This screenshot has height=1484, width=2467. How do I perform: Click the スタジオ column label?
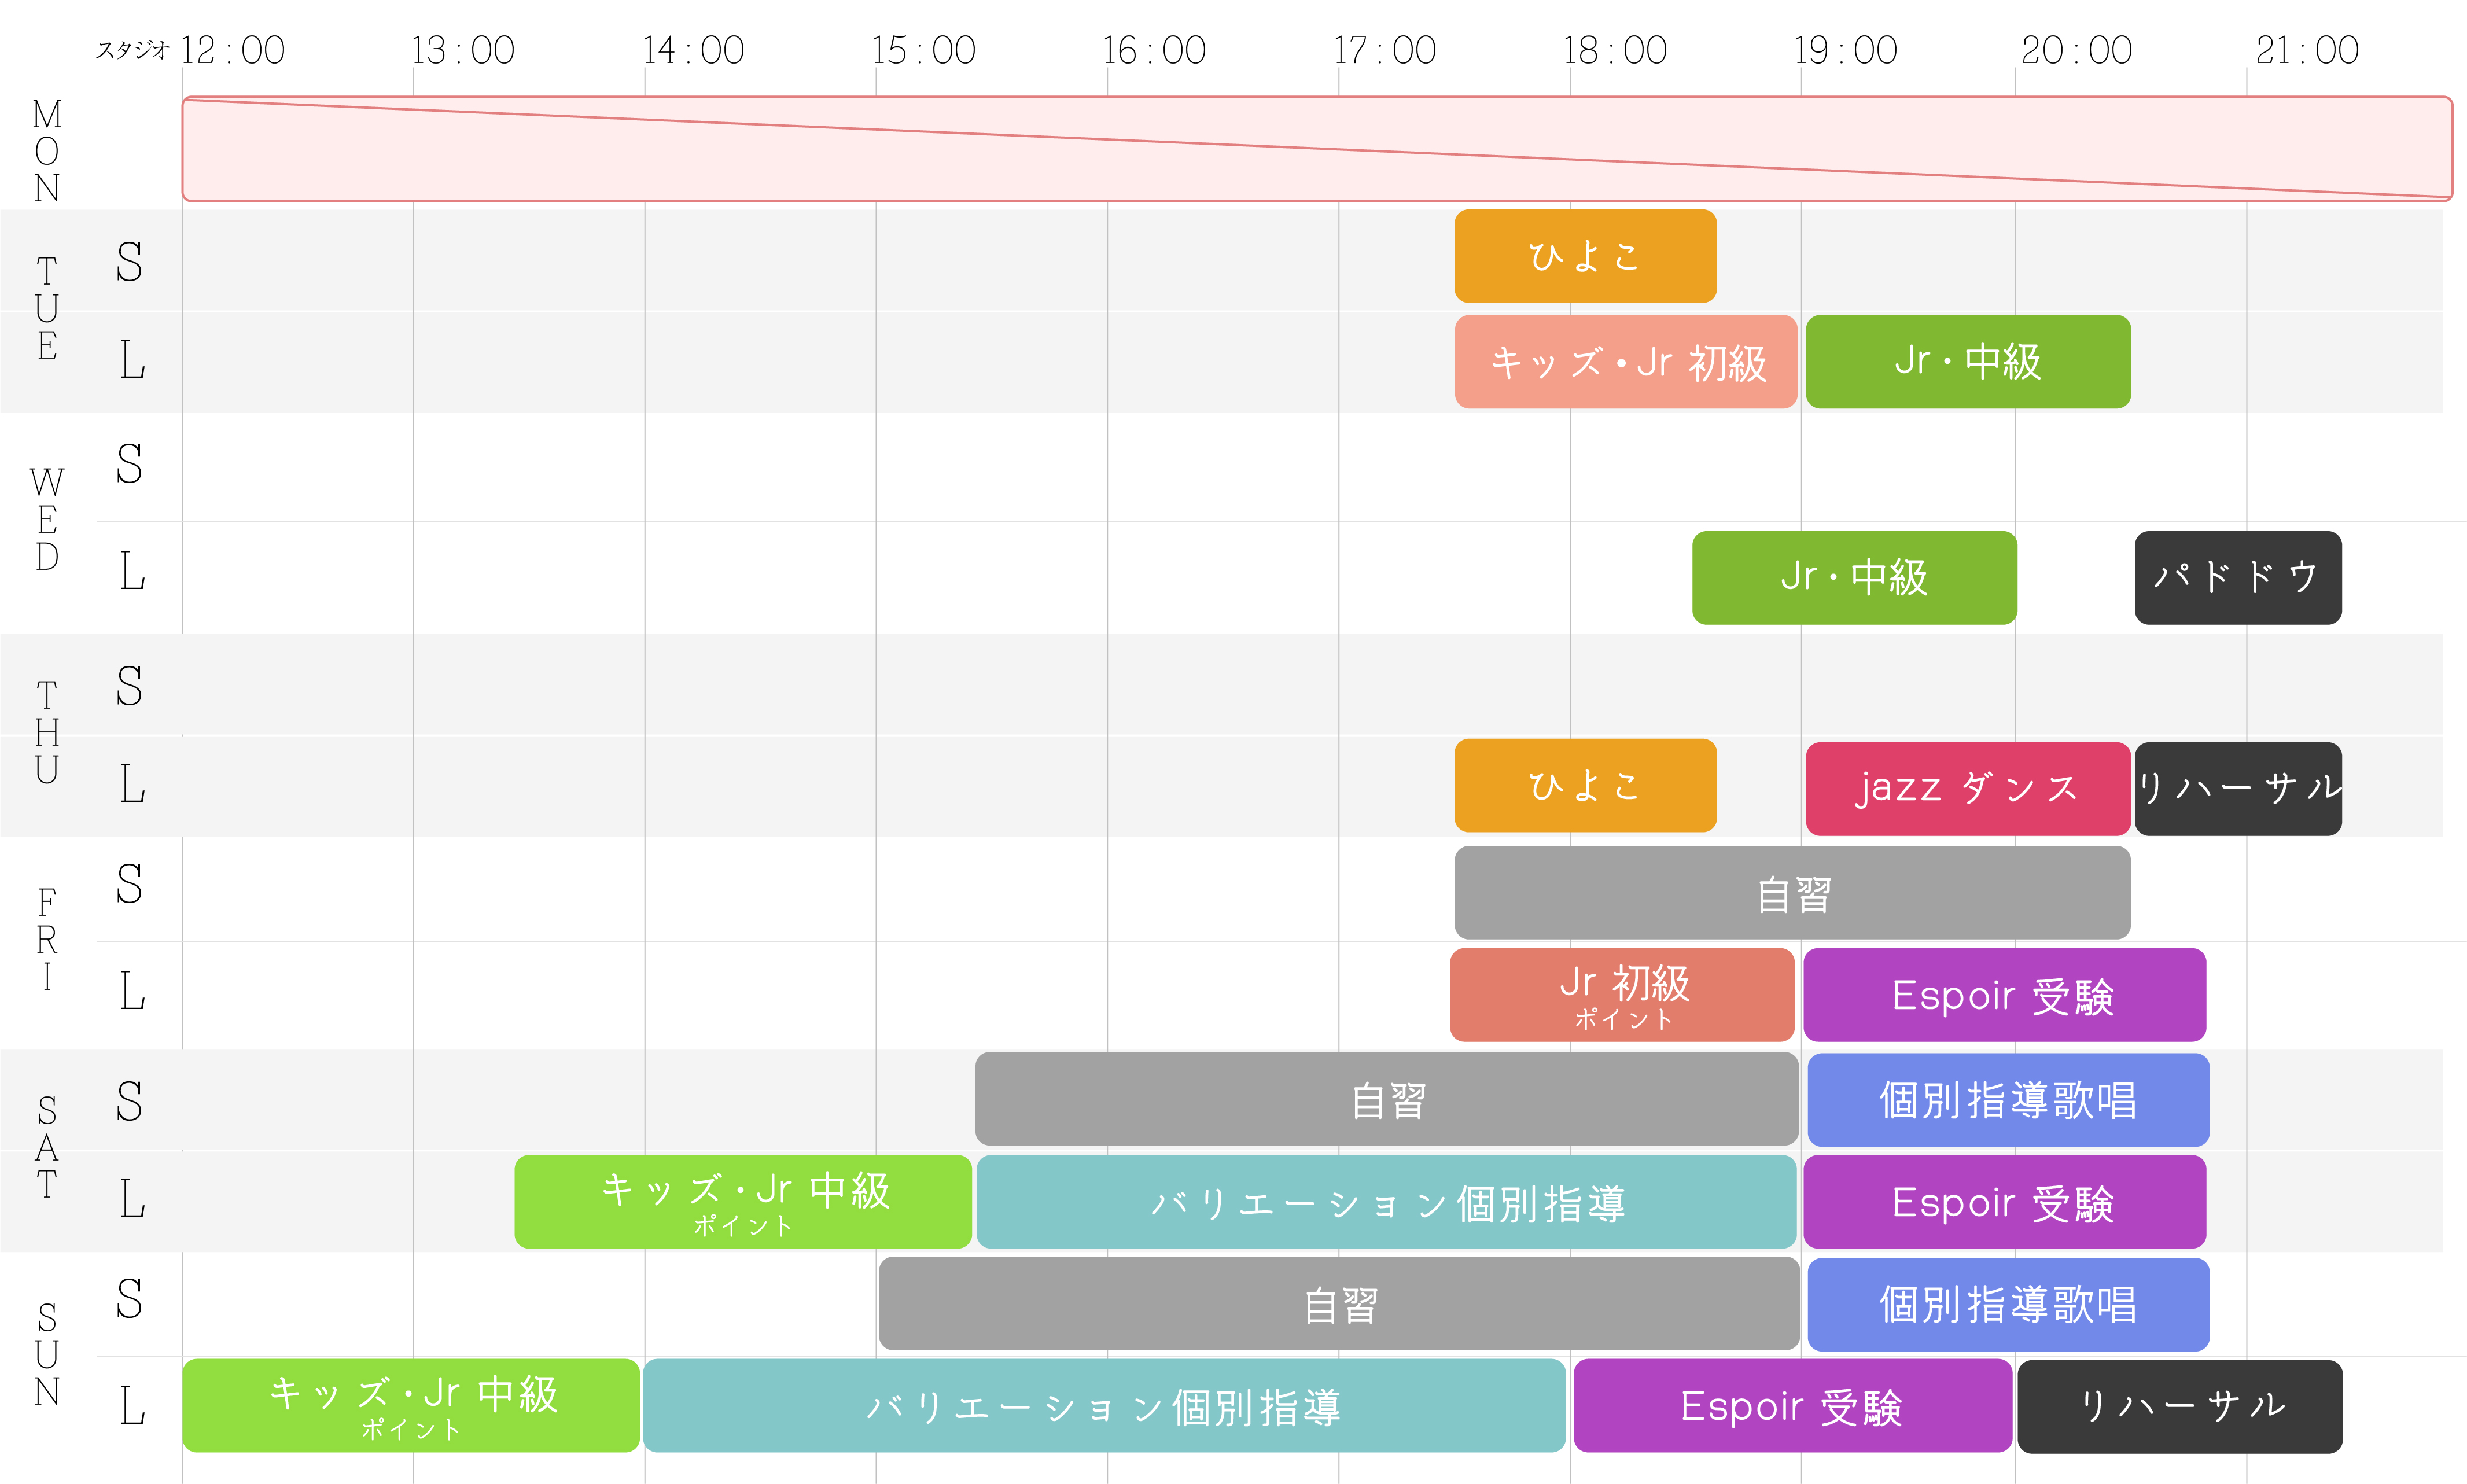[x=133, y=50]
